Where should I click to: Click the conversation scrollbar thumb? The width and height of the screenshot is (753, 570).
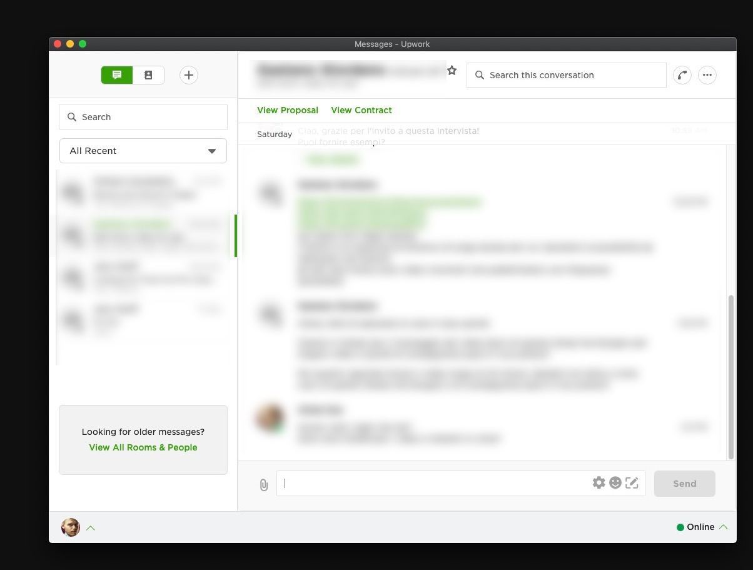click(731, 377)
